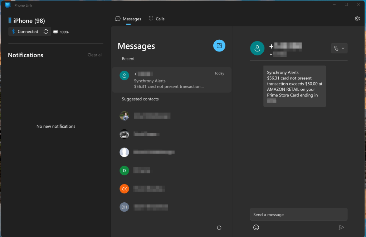Click the battery status icon
Screen dimensions: 366x237
tap(56, 32)
